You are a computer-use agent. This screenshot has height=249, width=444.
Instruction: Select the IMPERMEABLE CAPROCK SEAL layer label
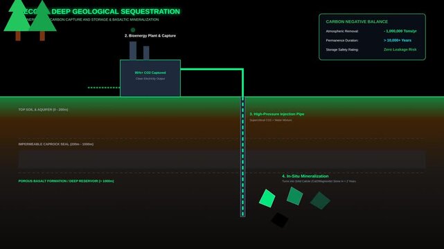click(x=56, y=144)
